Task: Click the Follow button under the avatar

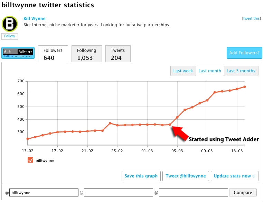Action: click(x=10, y=36)
